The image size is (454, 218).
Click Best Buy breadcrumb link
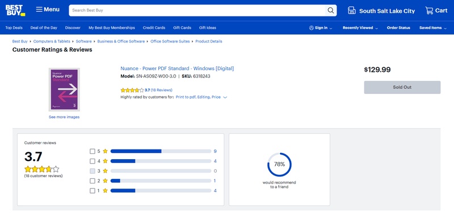coord(20,41)
